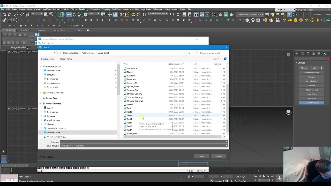
Task: Go up one folder level arrow
Action: (54, 53)
